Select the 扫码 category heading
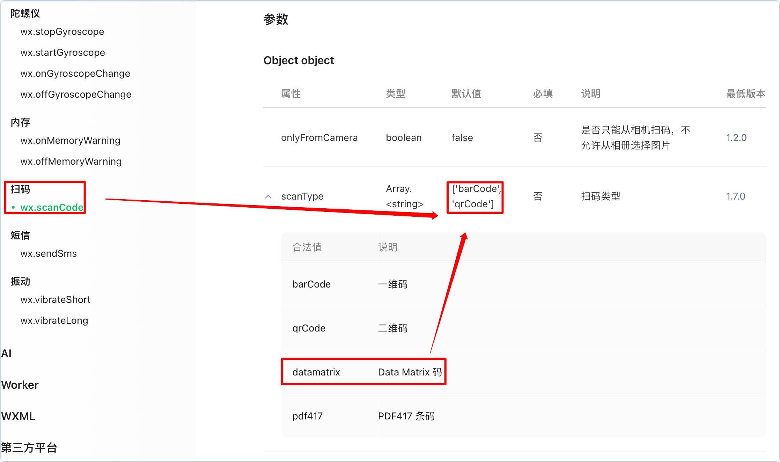Screen dimensions: 780x462 click(x=20, y=189)
